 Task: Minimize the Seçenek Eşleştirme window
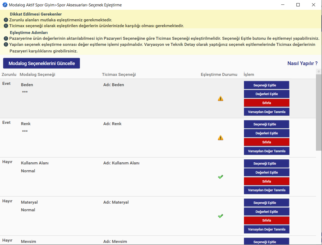click(283, 5)
